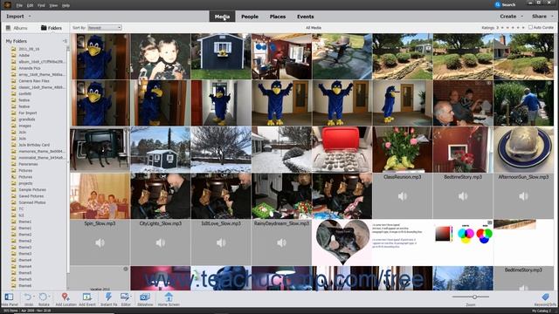Set rating filter to fifth star
Screen dimensions: 559x314
(523, 27)
